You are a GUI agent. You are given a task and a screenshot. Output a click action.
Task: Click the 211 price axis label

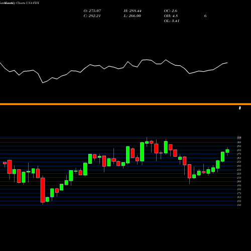point(239,178)
